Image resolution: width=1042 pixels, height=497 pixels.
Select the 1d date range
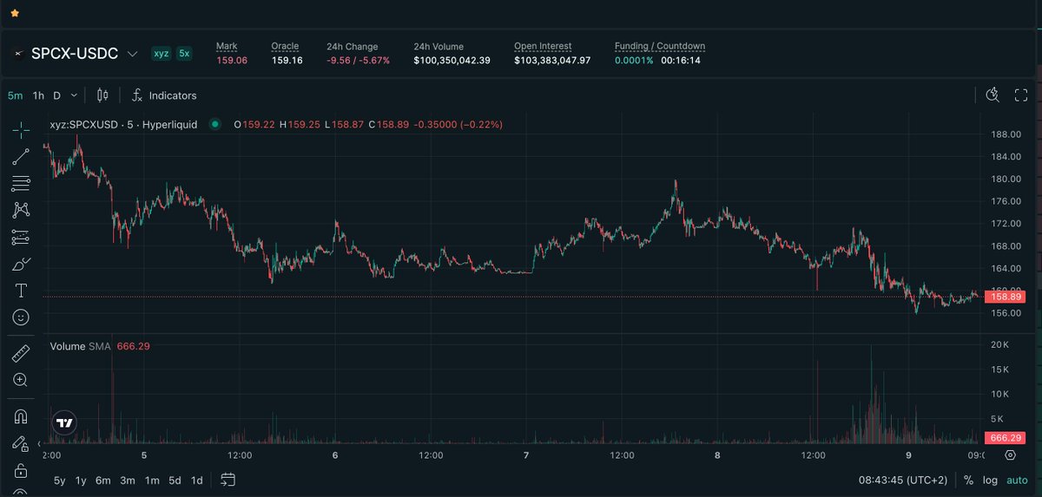click(197, 481)
